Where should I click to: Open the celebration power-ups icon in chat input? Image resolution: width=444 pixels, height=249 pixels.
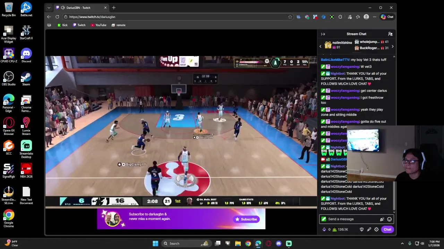[382, 219]
